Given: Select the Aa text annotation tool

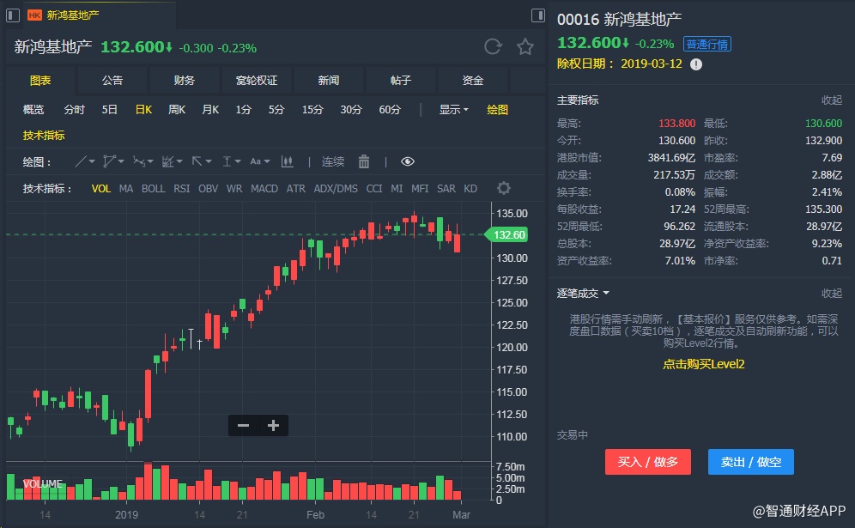Looking at the screenshot, I should 255,161.
